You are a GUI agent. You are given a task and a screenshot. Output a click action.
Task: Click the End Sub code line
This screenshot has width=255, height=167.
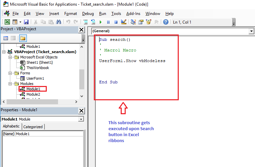pyautogui.click(x=108, y=82)
